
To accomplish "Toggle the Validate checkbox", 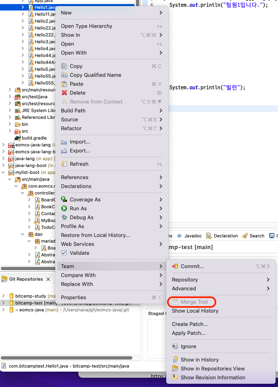I will (x=64, y=253).
